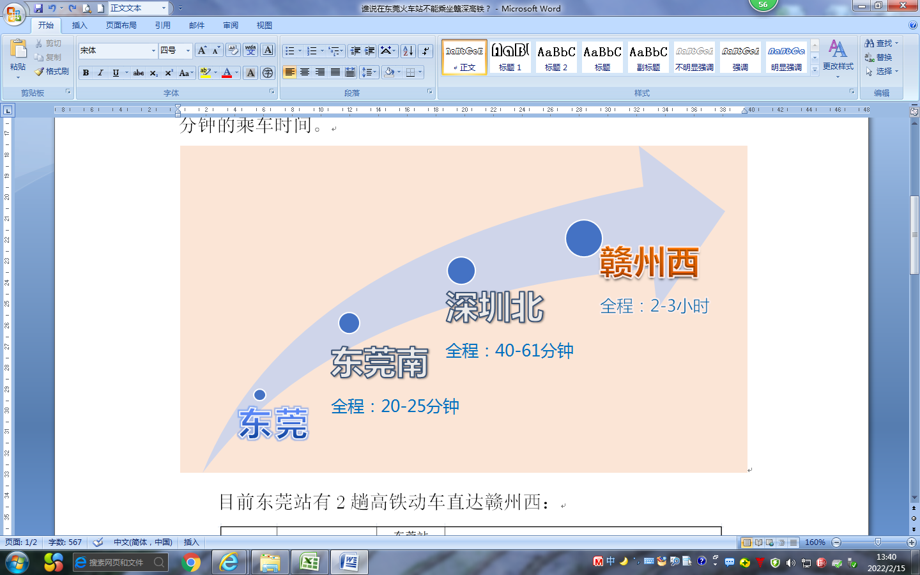Apply character shading
This screenshot has width=920, height=575.
(x=250, y=73)
